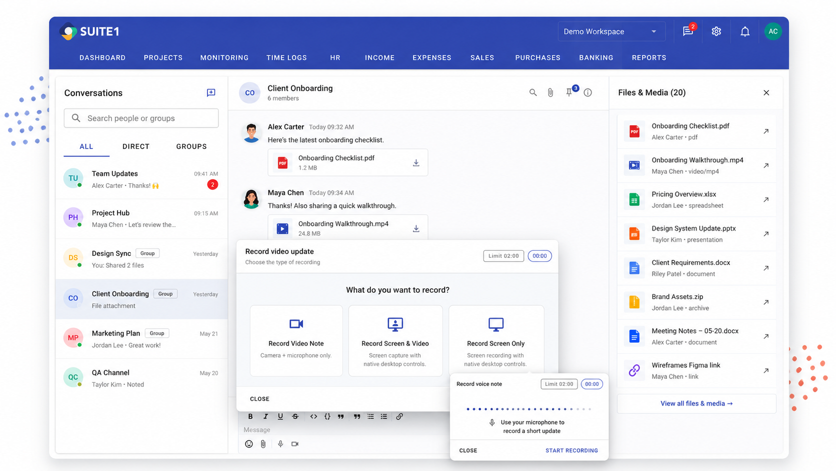Insert inline code with the angle brackets icon
Image resolution: width=836 pixels, height=471 pixels.
[x=313, y=416]
